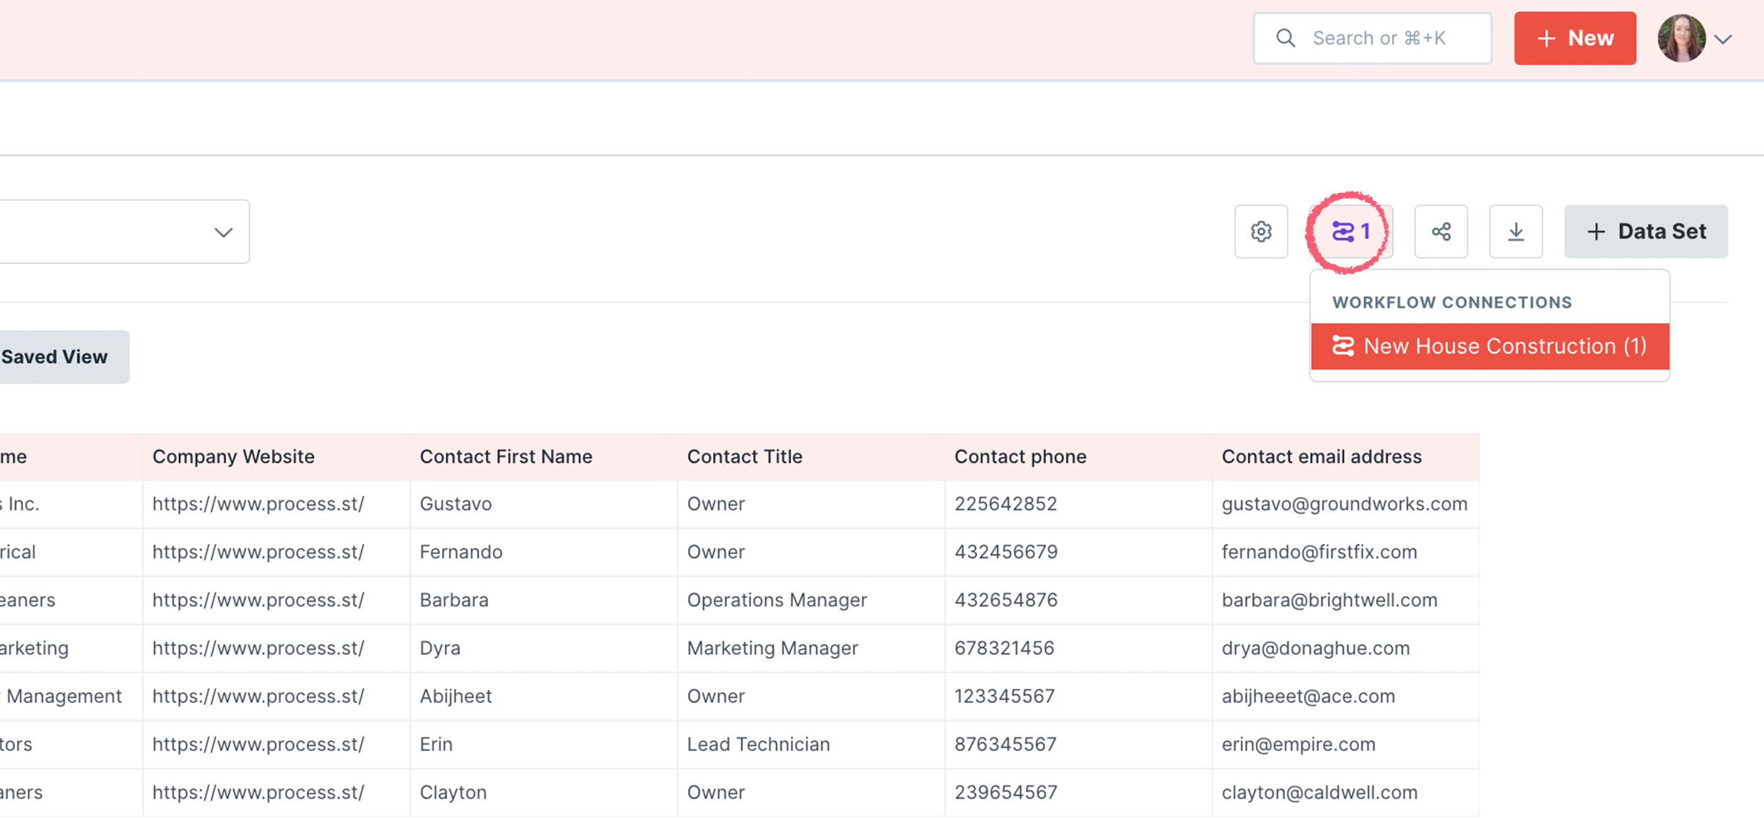Click phone number 432654876
This screenshot has height=820, width=1764.
(1006, 599)
